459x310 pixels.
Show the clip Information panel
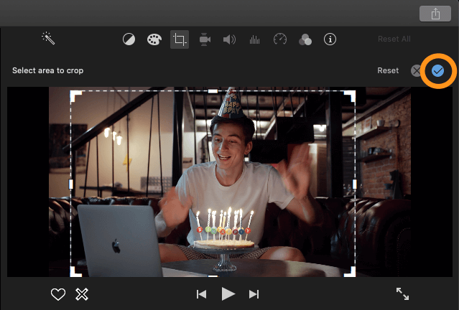pos(330,39)
